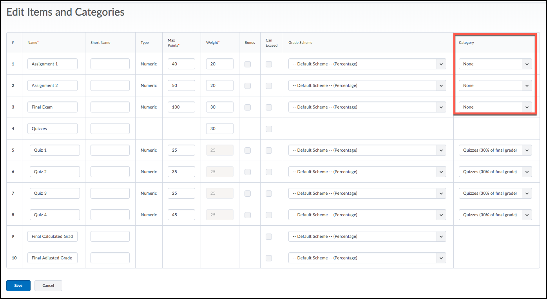Tick the Can Exceed checkbox for Assignment 1
Screen dimensions: 547x299
(269, 64)
